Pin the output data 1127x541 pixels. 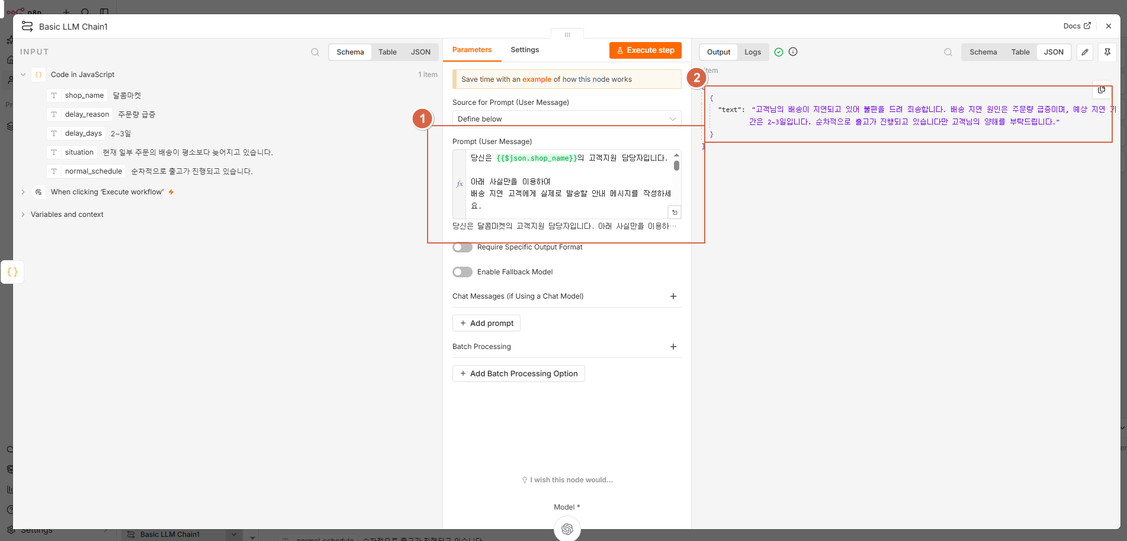click(1107, 52)
